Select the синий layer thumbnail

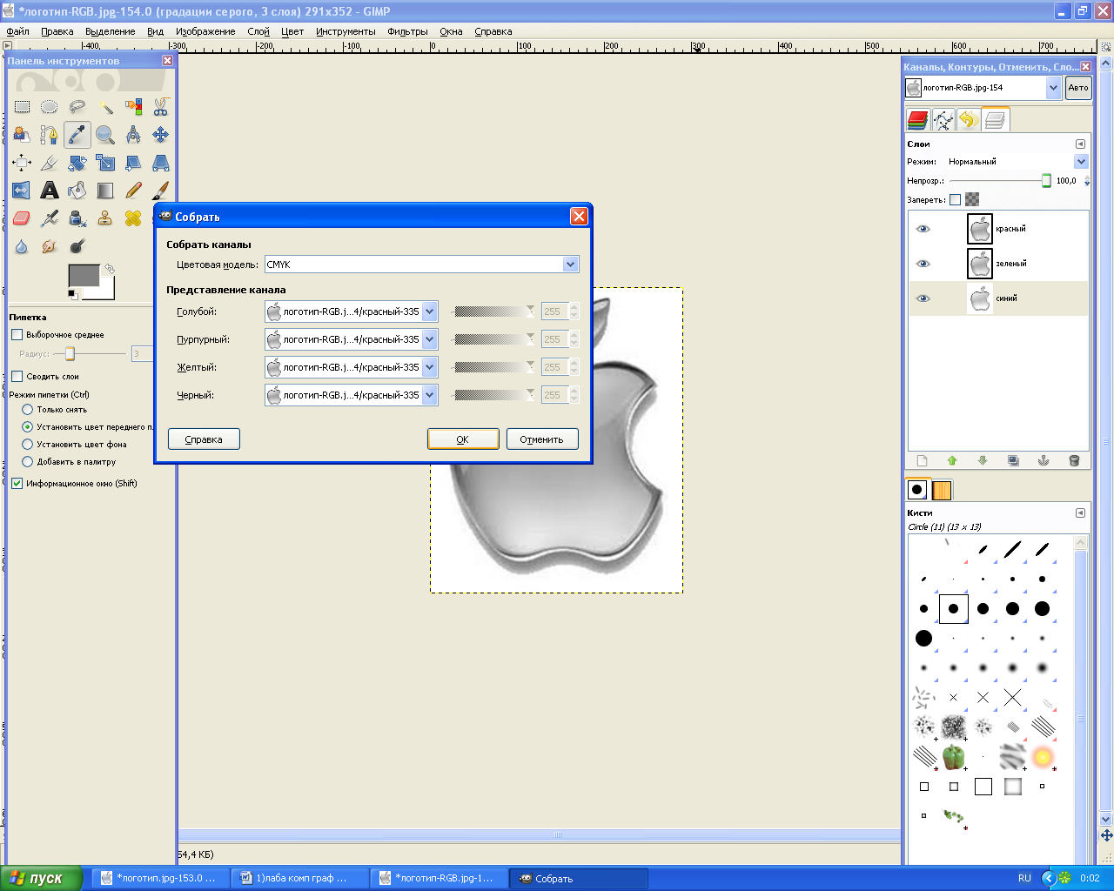pos(980,298)
